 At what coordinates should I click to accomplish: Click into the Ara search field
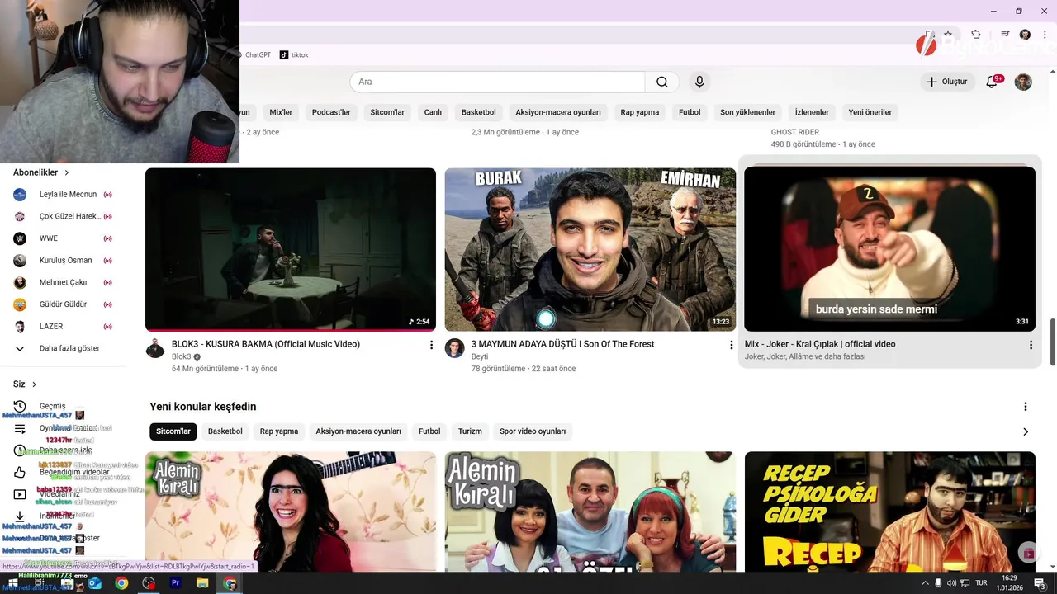(497, 82)
